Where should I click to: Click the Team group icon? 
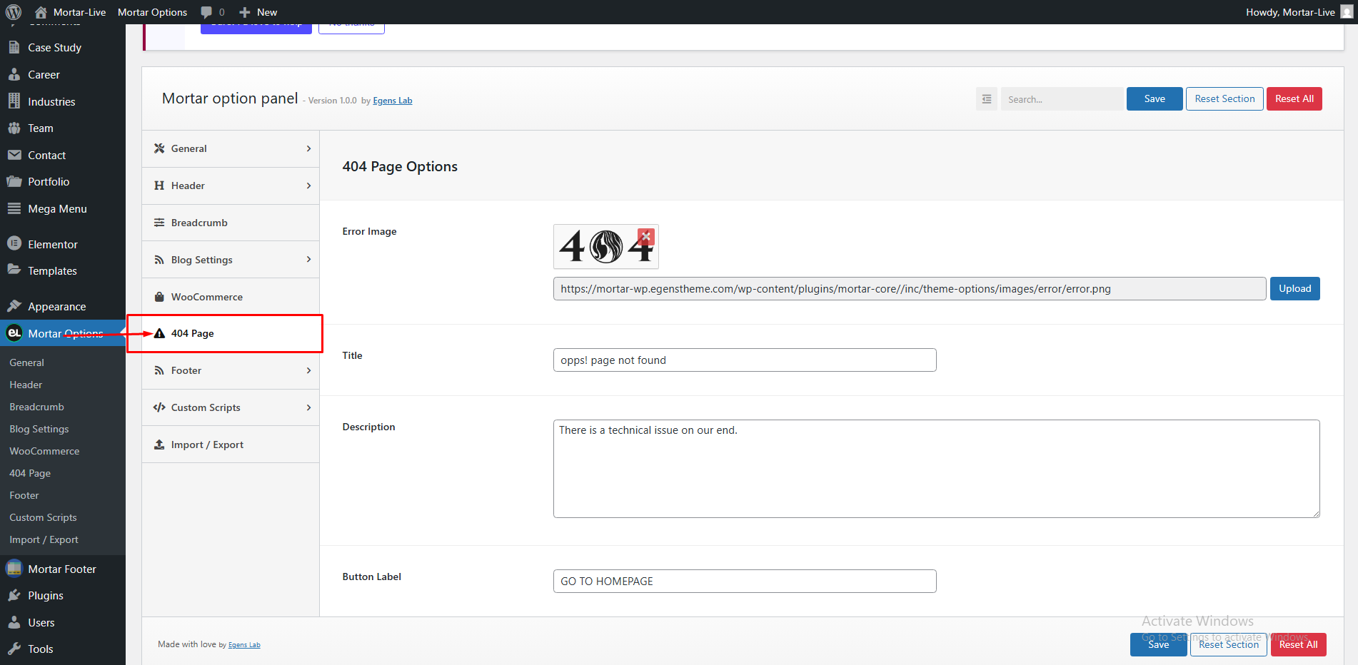click(14, 128)
